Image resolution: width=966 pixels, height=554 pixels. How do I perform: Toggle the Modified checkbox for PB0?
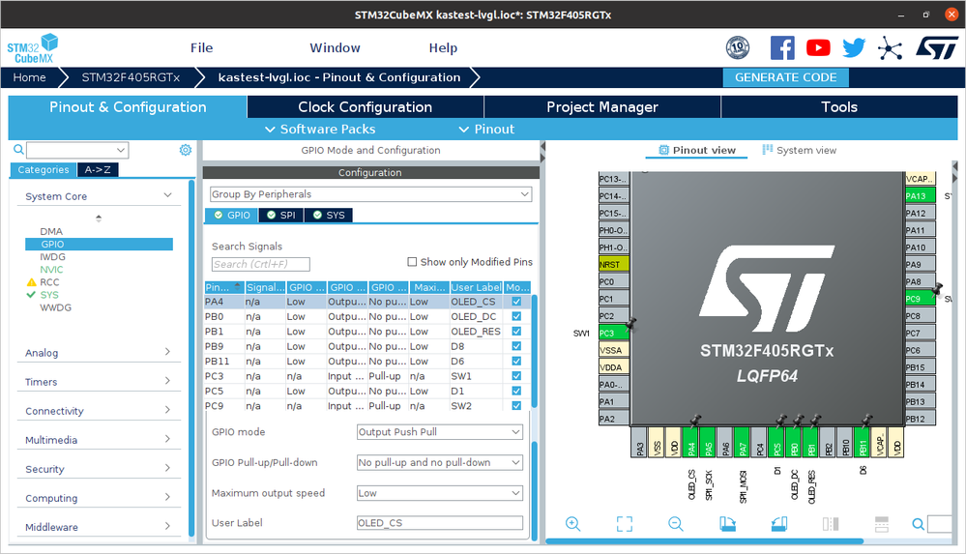point(516,317)
